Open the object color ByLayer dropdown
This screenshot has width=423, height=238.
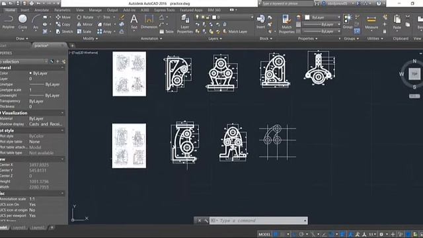323,17
